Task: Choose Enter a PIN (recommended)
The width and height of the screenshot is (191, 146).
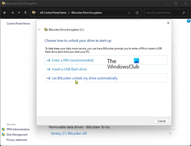Action: tap(106, 60)
